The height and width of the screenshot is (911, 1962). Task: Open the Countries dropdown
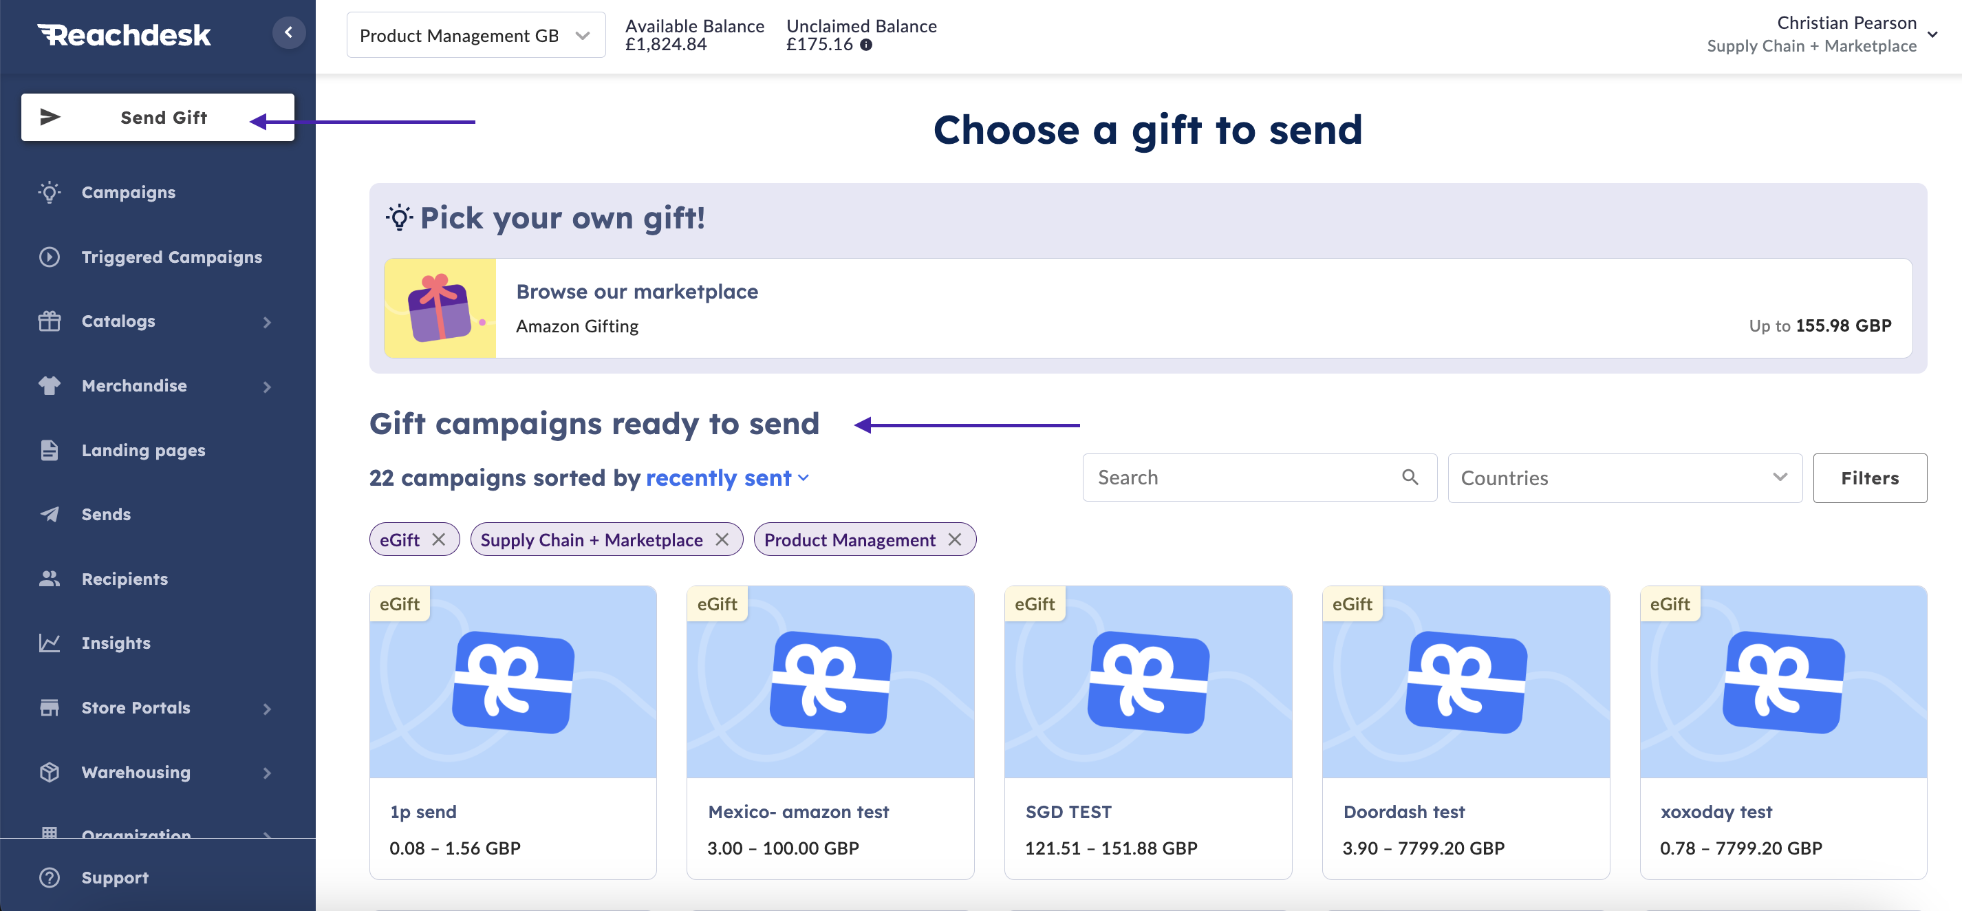(1625, 478)
